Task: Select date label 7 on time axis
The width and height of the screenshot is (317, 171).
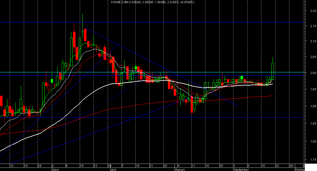Action: tap(122, 166)
